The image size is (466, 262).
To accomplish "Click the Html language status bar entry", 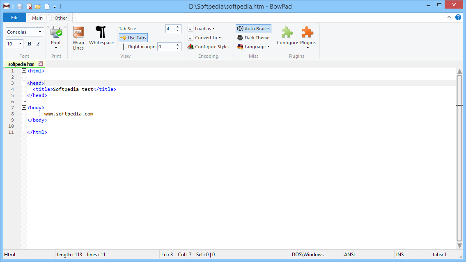I will click(9, 255).
